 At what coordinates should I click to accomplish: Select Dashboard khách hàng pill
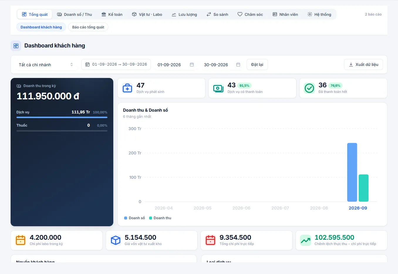[41, 27]
